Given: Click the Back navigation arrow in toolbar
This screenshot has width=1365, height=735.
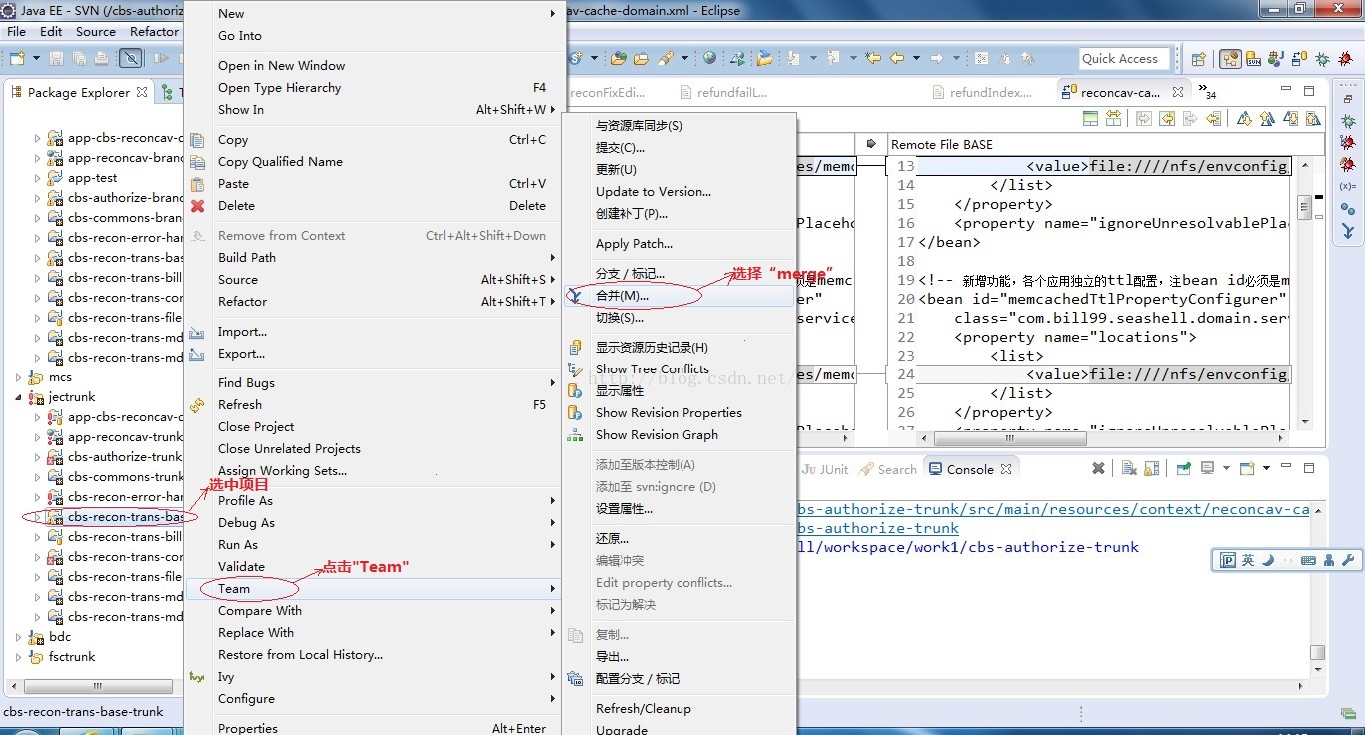Looking at the screenshot, I should 896,58.
